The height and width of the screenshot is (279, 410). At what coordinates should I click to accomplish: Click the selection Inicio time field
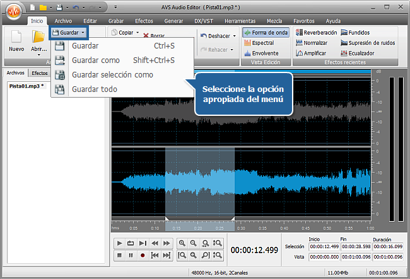324,247
